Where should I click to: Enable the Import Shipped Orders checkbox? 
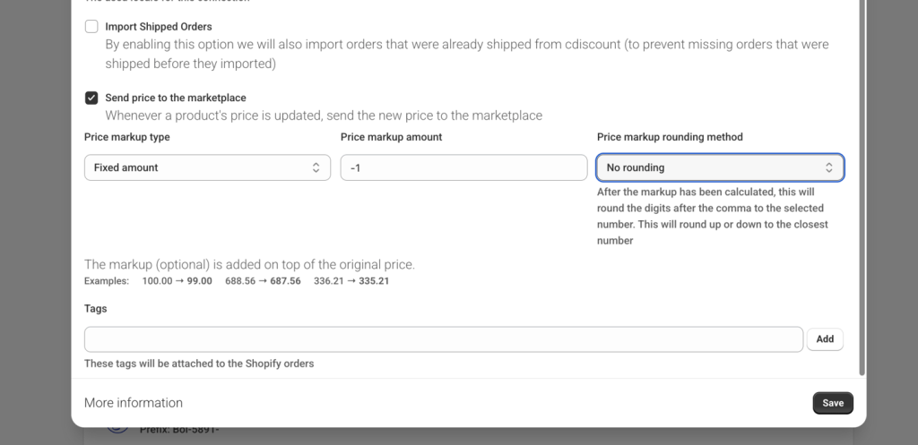91,27
